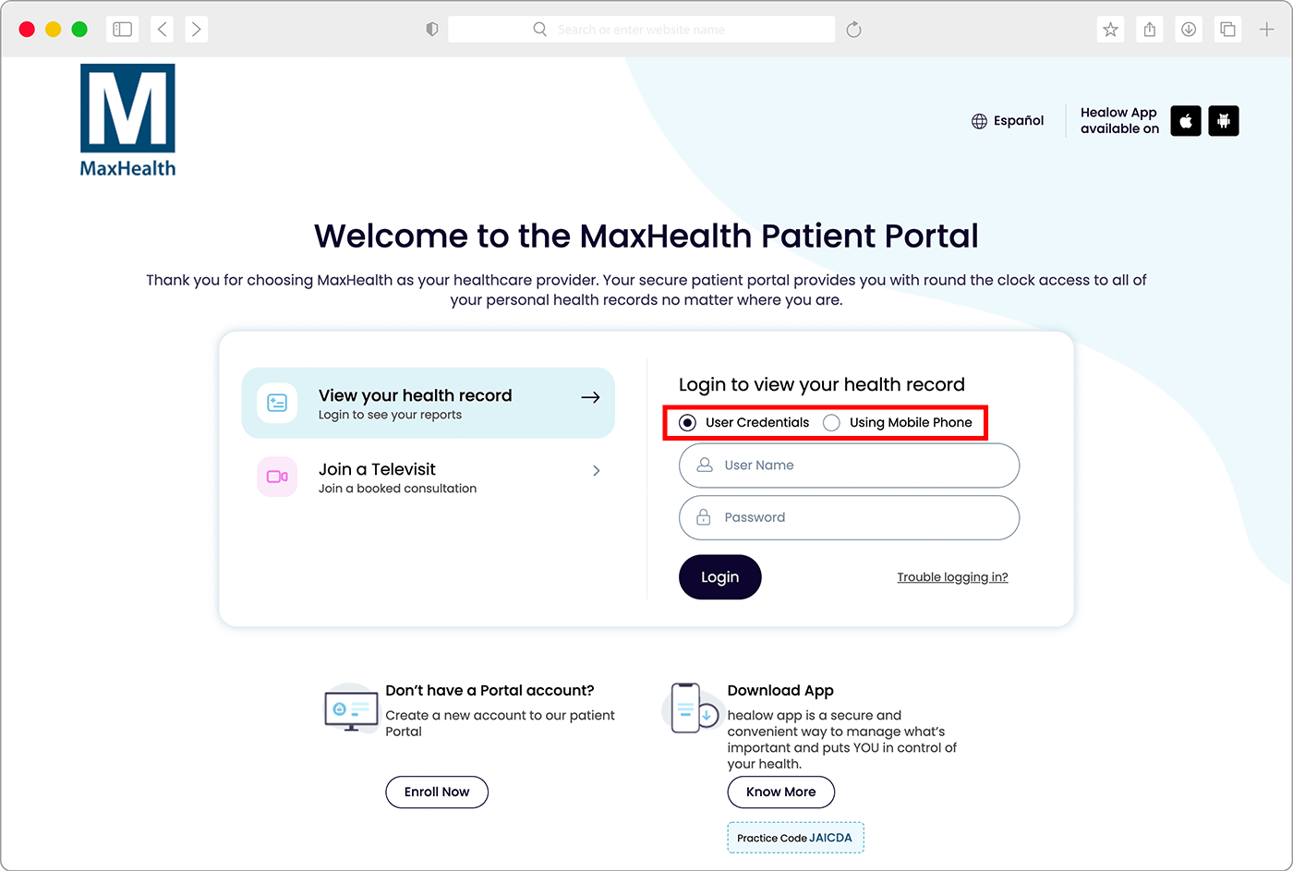This screenshot has height=871, width=1293.
Task: Click the Enroll Now button
Action: [x=437, y=792]
